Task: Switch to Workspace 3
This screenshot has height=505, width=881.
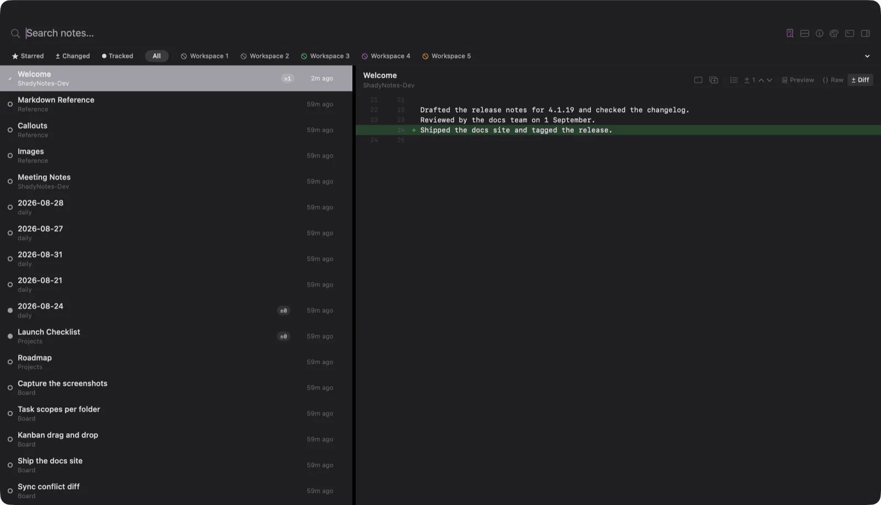Action: click(325, 56)
